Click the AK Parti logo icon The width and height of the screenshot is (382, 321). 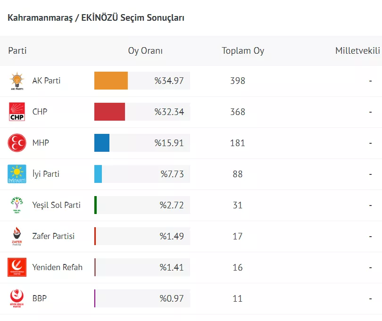click(17, 81)
